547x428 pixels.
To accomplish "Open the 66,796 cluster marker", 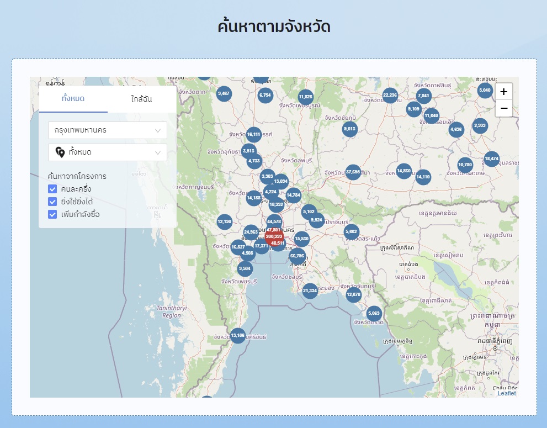I will [297, 256].
